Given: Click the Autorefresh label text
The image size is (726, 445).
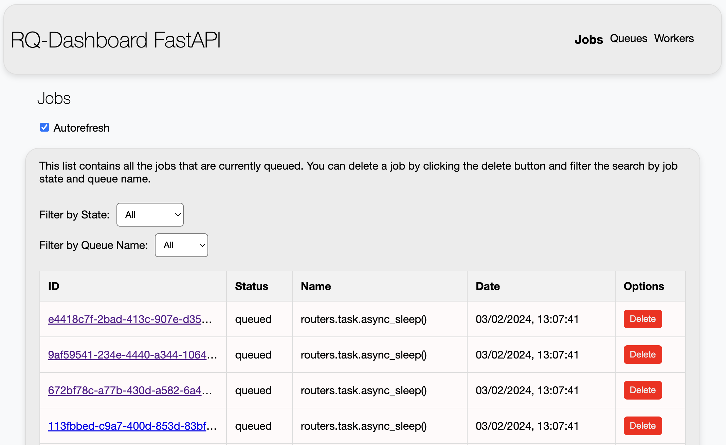Looking at the screenshot, I should (x=81, y=128).
